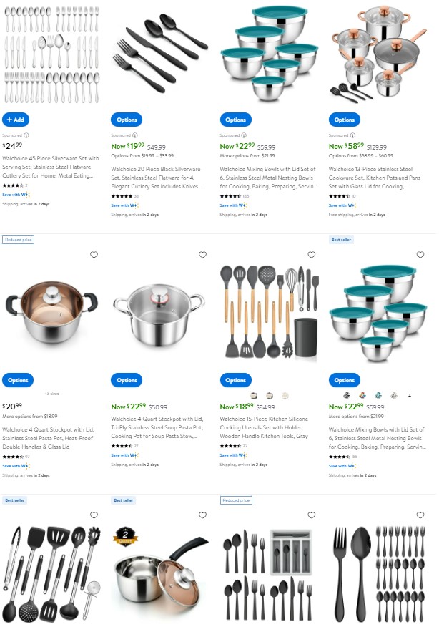Open Options for 13-Piece Stainless Steel Cookware Set

tap(345, 120)
